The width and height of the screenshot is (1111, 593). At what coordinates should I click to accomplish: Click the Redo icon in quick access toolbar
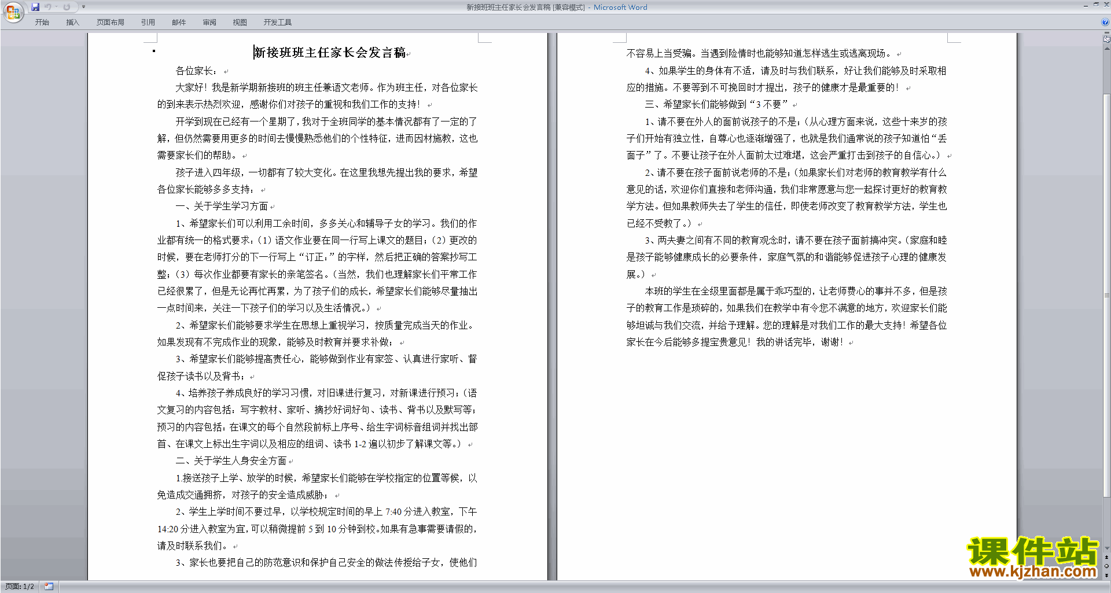tap(67, 7)
